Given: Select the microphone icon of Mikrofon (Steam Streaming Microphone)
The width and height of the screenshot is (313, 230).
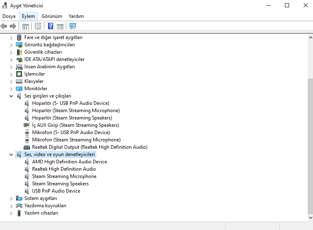Looking at the screenshot, I should point(27,140).
